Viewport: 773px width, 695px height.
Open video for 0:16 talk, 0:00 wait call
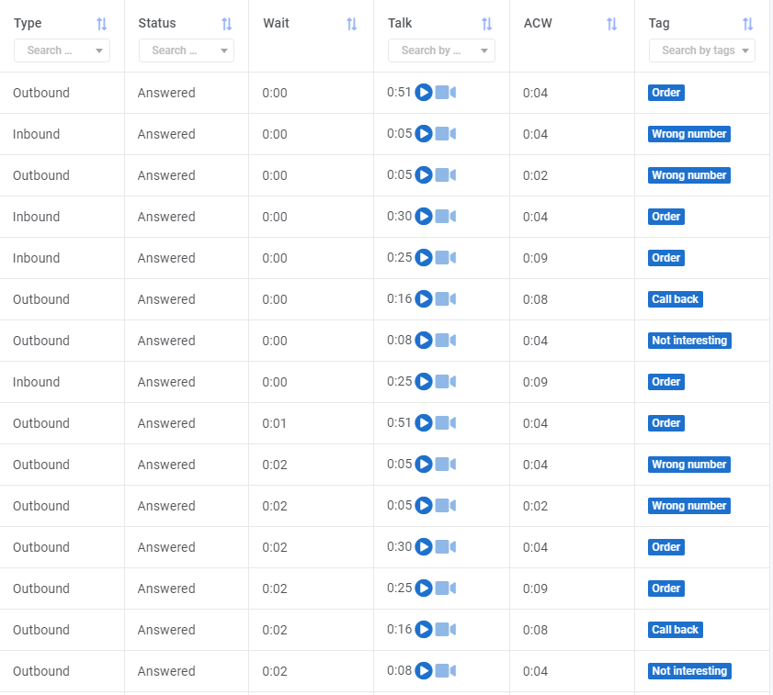pos(446,299)
